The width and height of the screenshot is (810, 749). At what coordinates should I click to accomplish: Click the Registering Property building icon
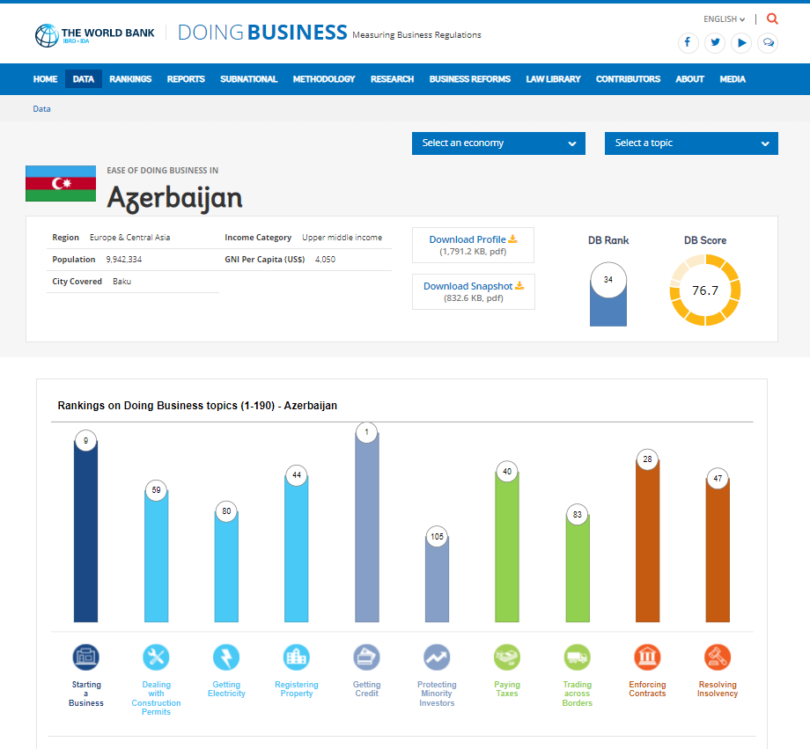point(297,657)
